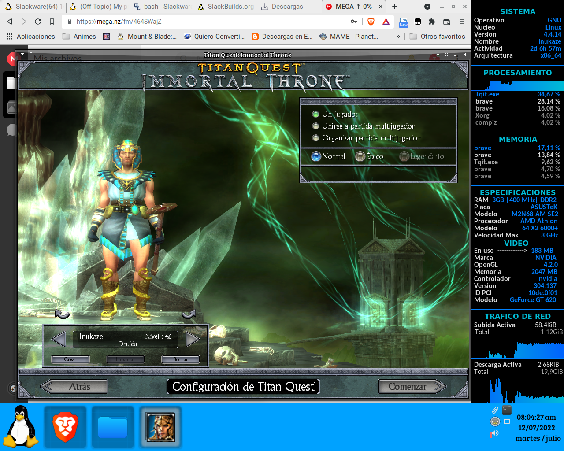Open the browser main menu

(462, 22)
